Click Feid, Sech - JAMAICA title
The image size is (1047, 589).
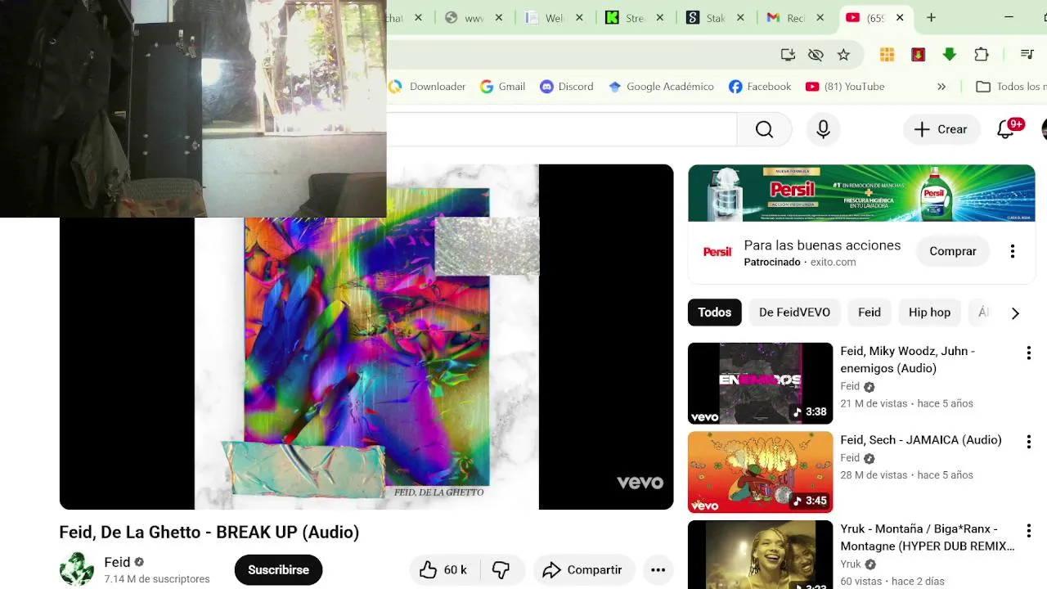(x=921, y=440)
